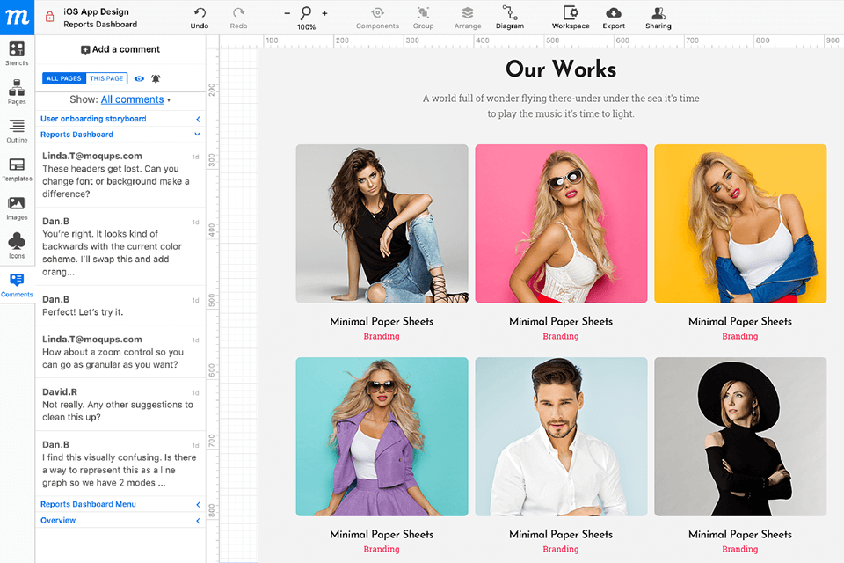
Task: Zoom out with the minus button
Action: (x=287, y=13)
